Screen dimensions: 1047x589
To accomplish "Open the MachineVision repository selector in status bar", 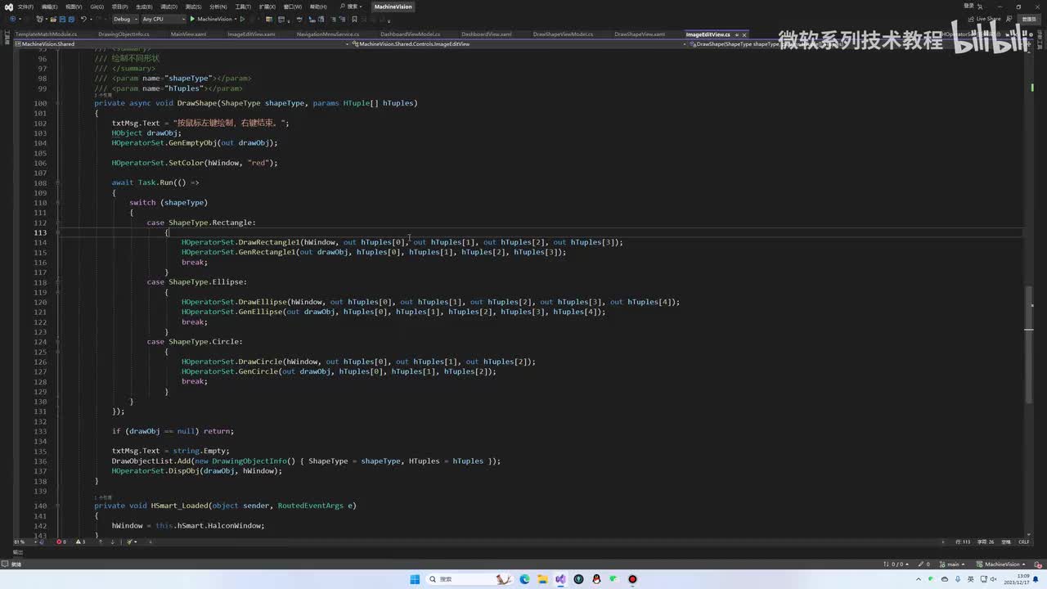I will coord(1002,564).
